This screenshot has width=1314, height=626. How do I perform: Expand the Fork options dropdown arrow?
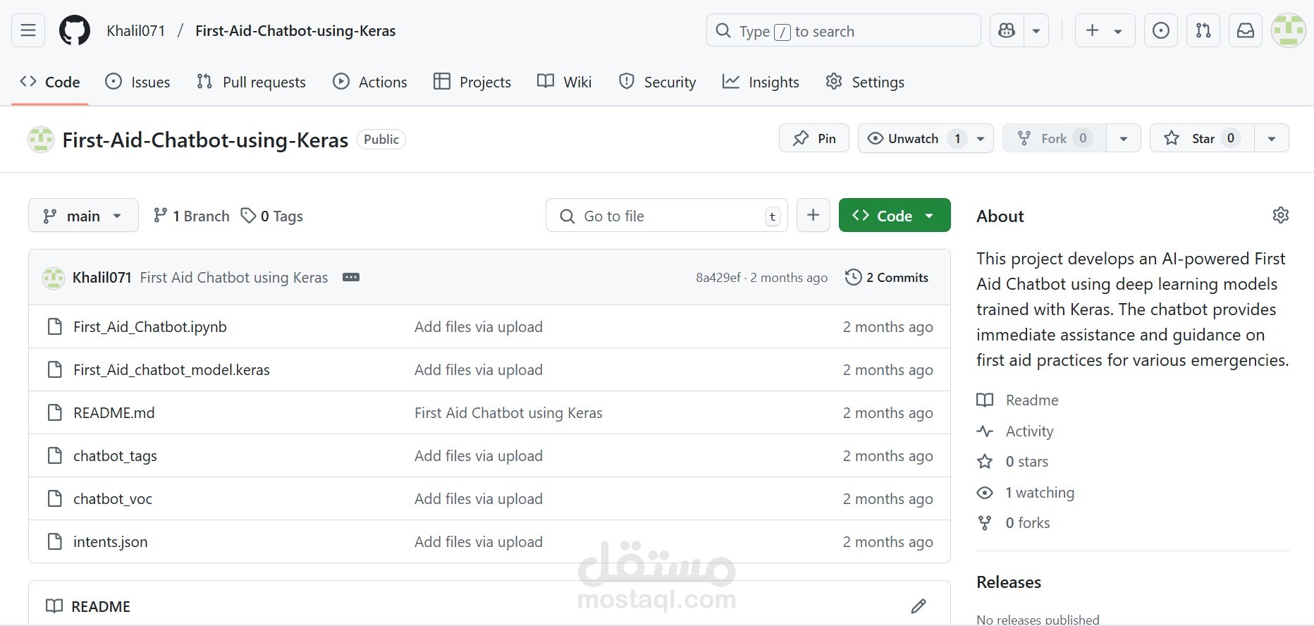tap(1124, 138)
